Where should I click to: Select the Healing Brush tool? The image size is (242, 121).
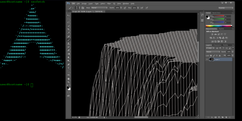coord(68,36)
